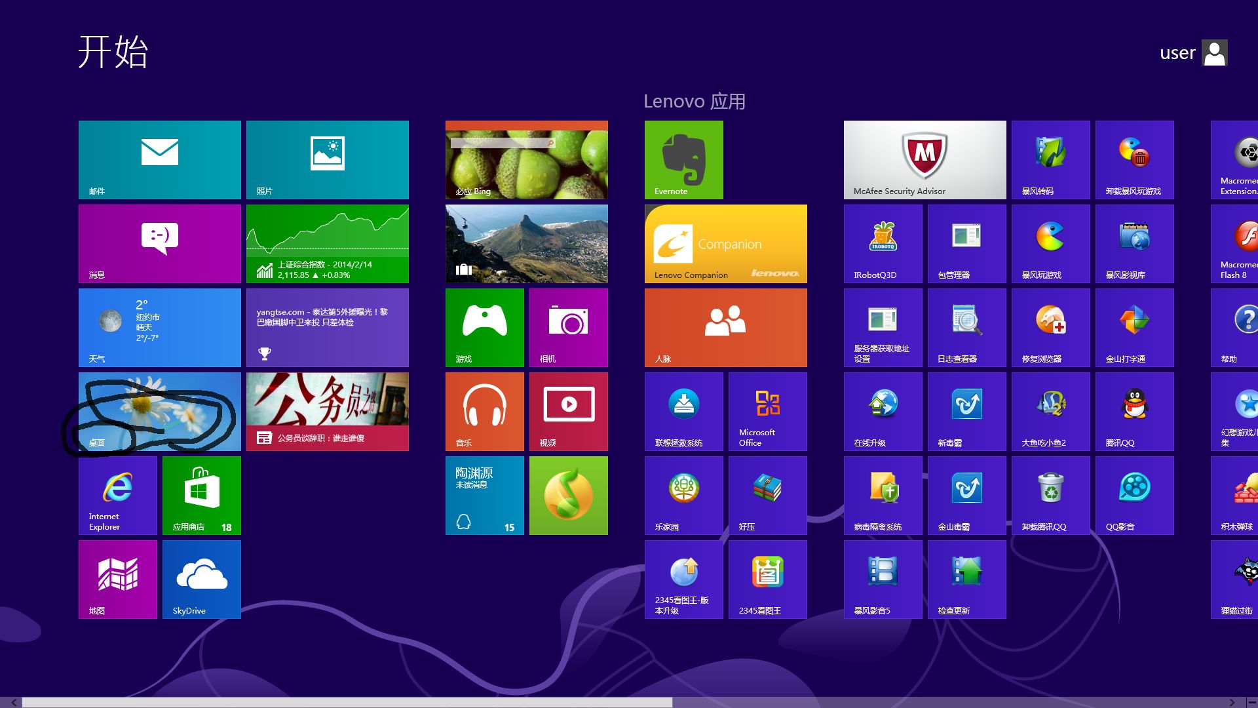Click the horizontal scrollbar thumb
1258x708 pixels.
[x=347, y=702]
